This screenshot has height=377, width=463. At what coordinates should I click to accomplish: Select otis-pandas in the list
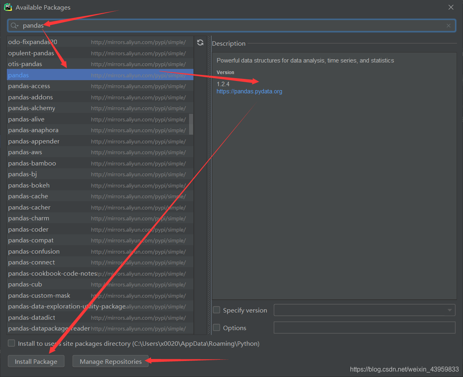point(100,64)
